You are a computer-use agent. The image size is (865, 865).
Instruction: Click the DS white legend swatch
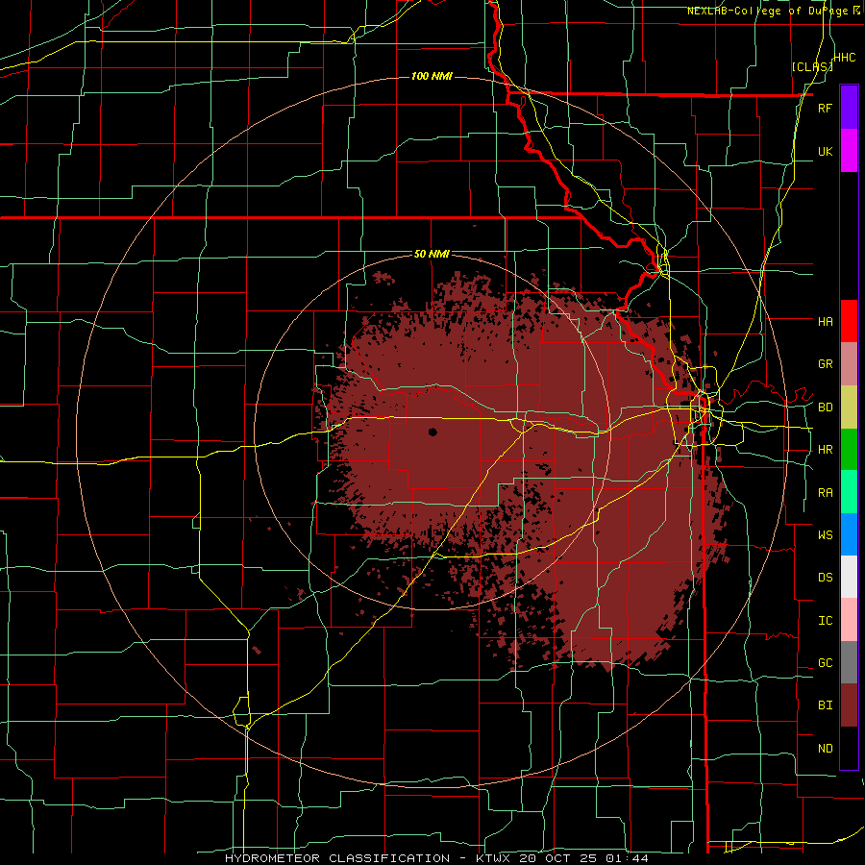849,577
